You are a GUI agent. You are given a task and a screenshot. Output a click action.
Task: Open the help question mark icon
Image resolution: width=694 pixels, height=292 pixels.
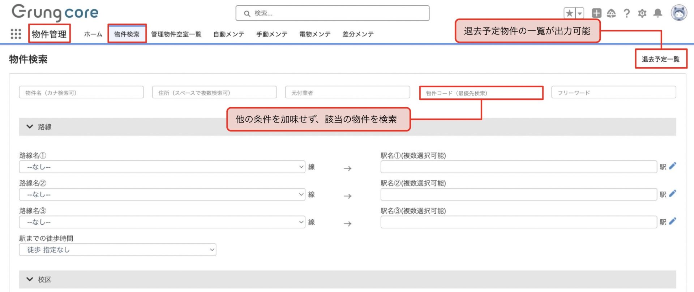[626, 13]
